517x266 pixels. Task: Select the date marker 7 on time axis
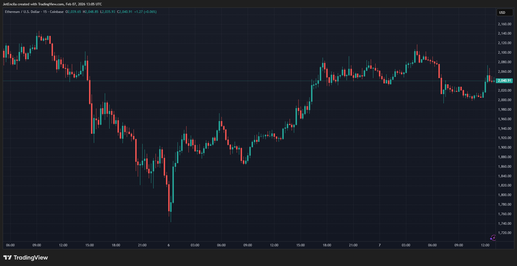380,245
